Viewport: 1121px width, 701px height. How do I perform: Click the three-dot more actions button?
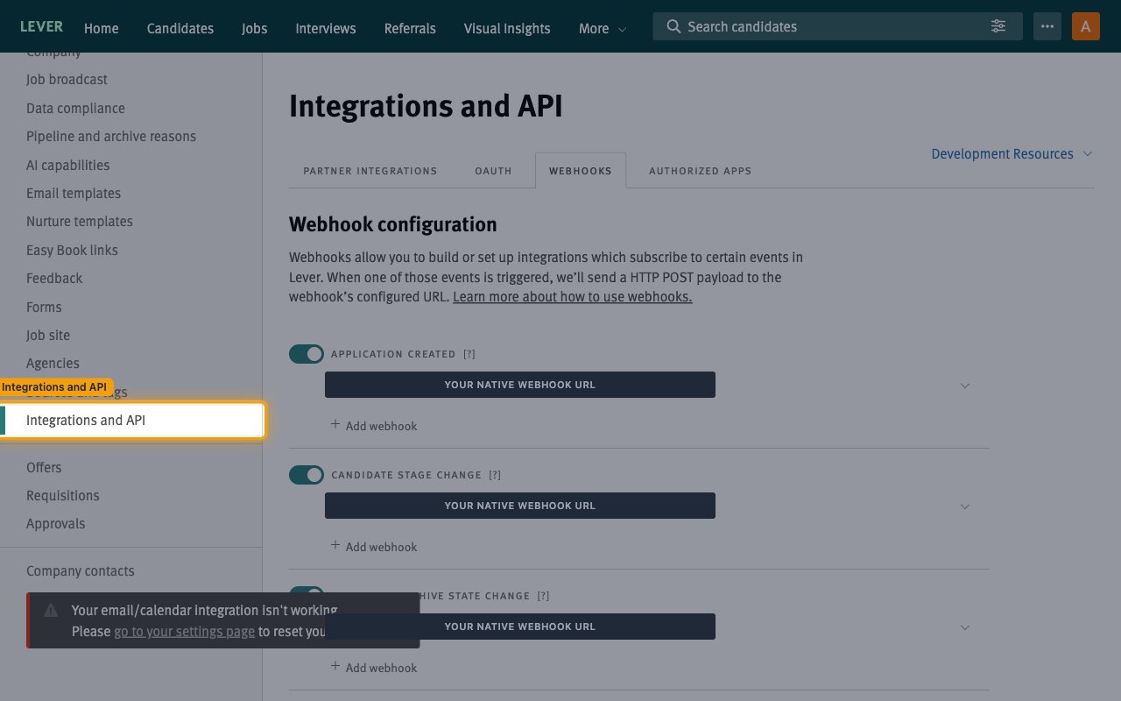pos(1047,26)
